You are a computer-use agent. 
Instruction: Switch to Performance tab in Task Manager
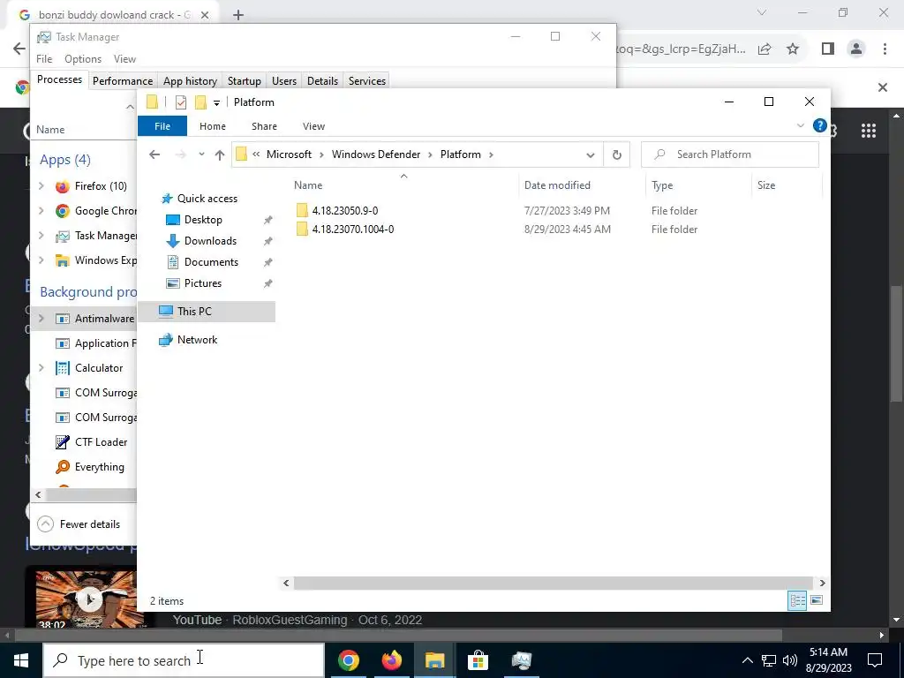coord(122,80)
